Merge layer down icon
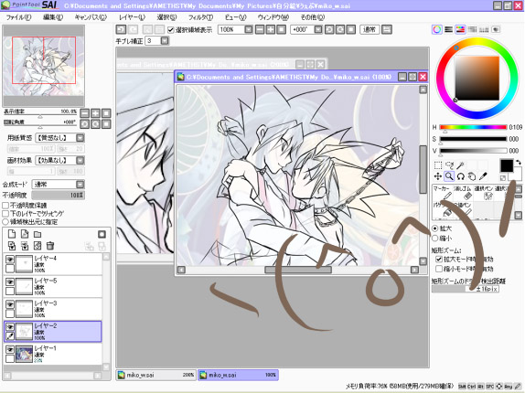525x393 pixels. [x=25, y=246]
